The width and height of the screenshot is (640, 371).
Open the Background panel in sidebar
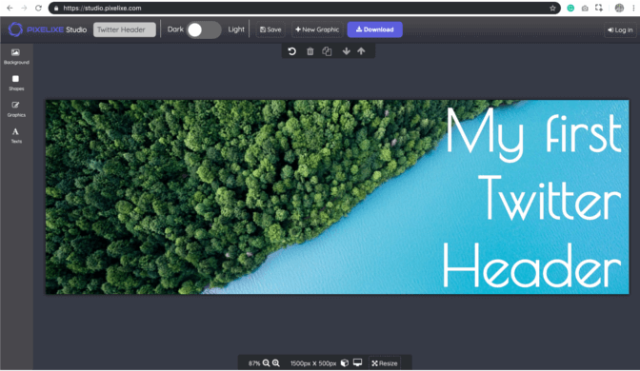pos(16,57)
